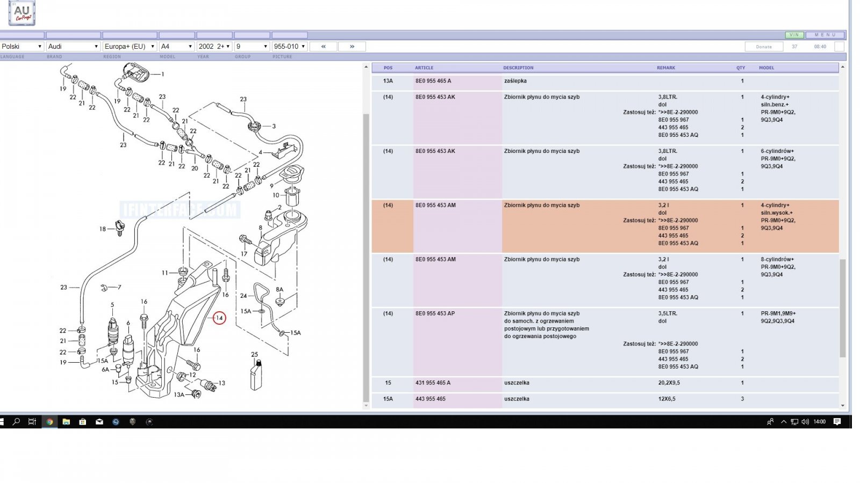This screenshot has width=860, height=483.
Task: Click diagram pane scroll-down arrow
Action: (x=366, y=406)
